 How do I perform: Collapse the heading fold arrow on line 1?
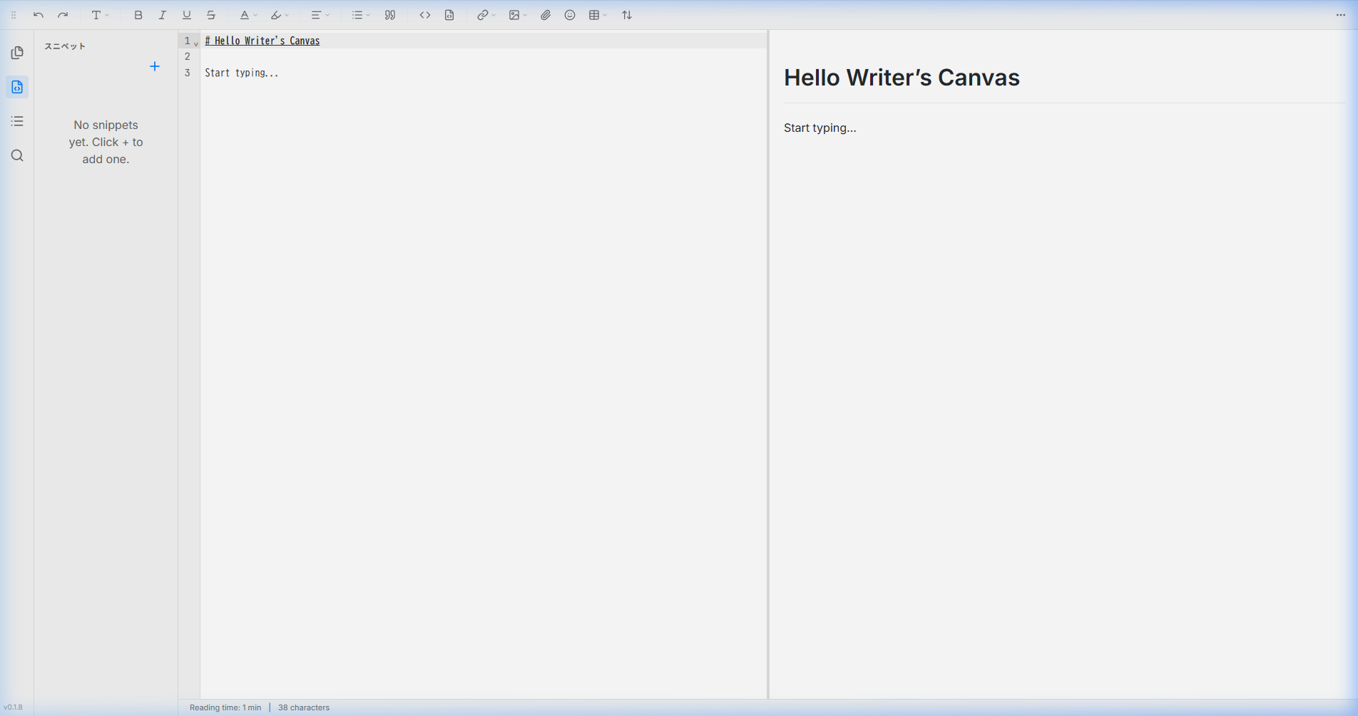(x=196, y=43)
